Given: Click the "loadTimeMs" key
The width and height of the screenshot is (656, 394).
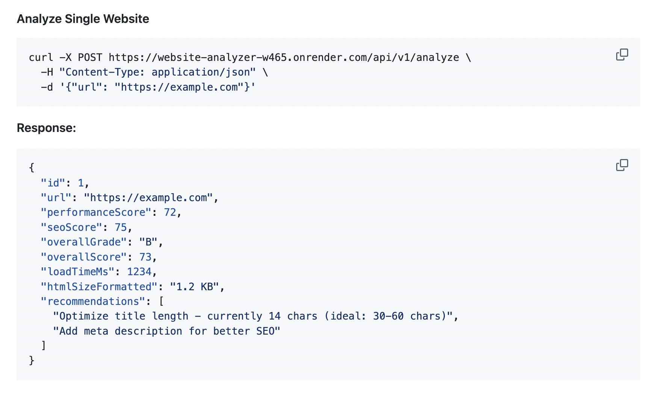Looking at the screenshot, I should tap(77, 272).
